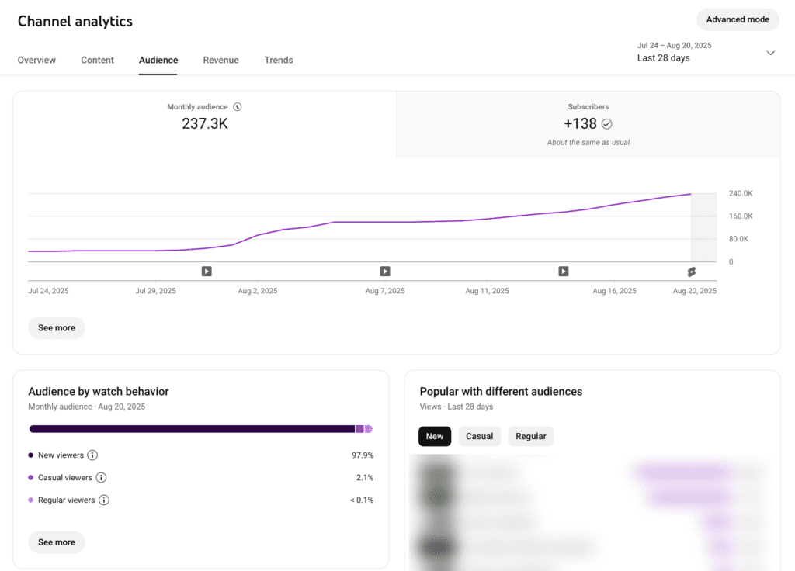Open info icon for Casual viewers
Screen dimensions: 795x571
point(102,477)
